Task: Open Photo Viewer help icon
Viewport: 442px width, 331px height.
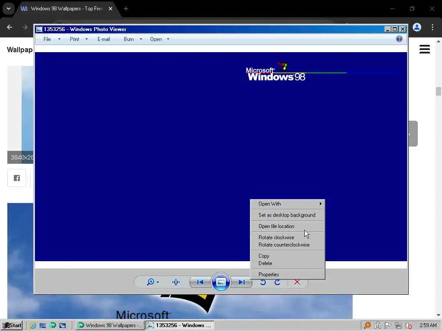Action: pyautogui.click(x=399, y=39)
